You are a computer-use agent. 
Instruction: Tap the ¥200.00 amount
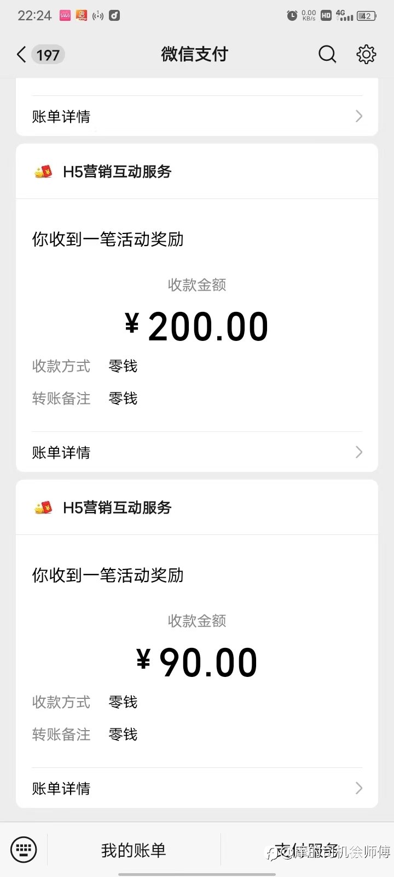click(196, 326)
